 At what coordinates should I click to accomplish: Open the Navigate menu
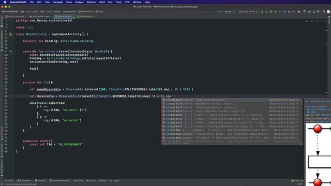click(58, 2)
